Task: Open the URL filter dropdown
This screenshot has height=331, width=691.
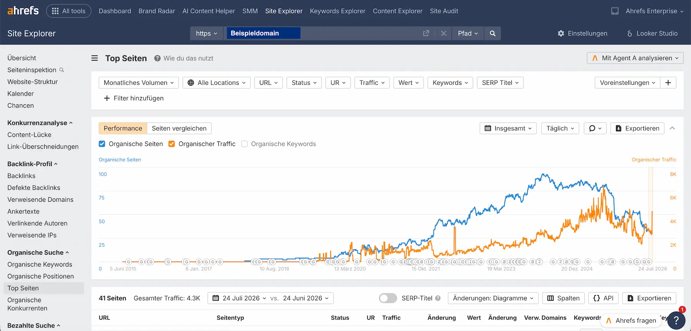Action: click(x=268, y=83)
